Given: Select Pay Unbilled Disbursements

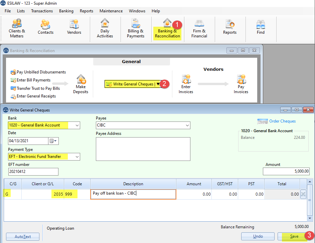Looking at the screenshot, I should [38, 72].
